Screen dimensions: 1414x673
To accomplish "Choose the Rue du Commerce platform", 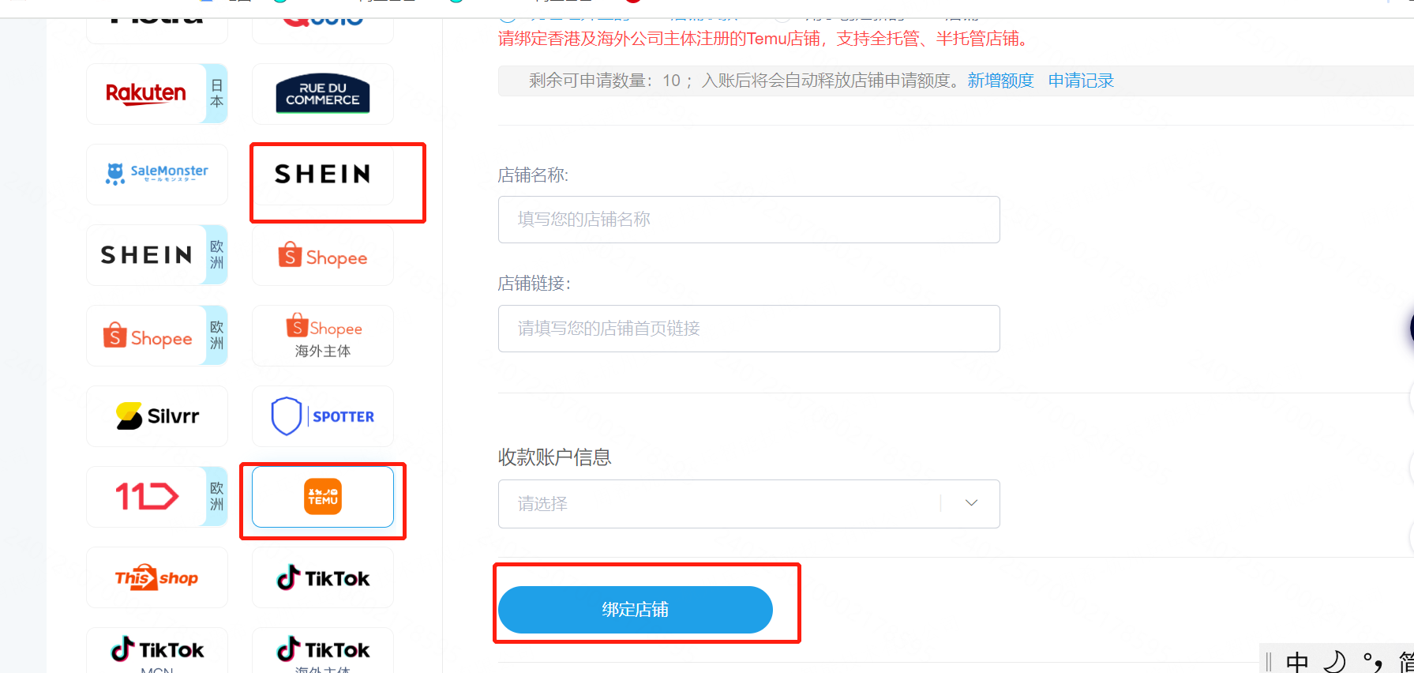I will click(323, 94).
